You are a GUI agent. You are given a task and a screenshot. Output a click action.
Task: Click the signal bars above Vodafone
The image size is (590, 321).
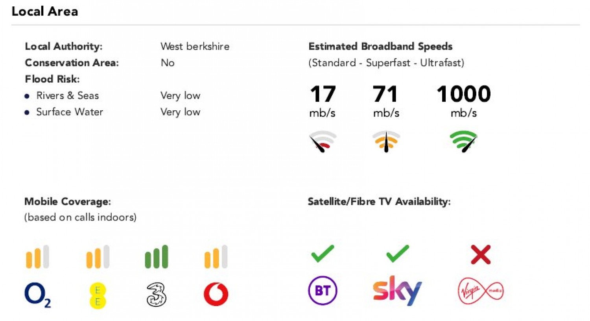tap(216, 257)
